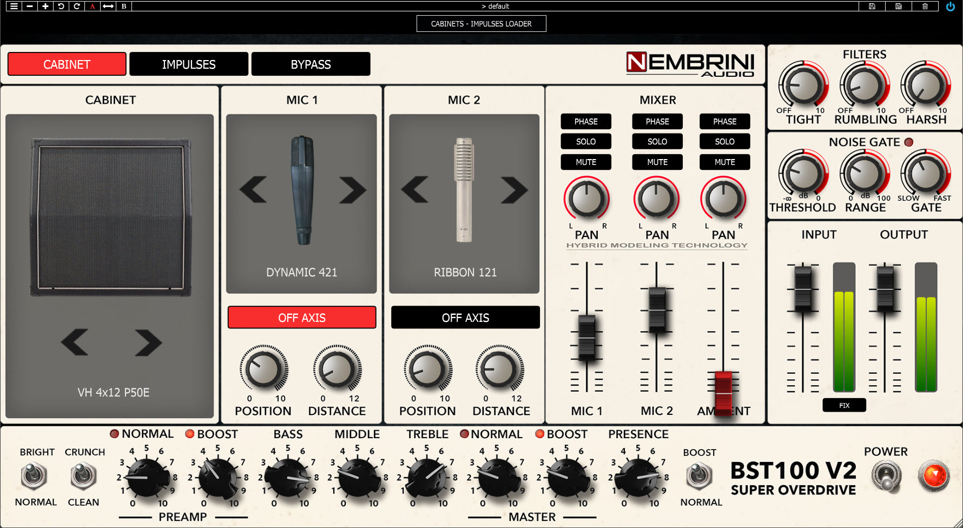Click the Output level fader handle
This screenshot has height=528, width=963.
click(885, 289)
